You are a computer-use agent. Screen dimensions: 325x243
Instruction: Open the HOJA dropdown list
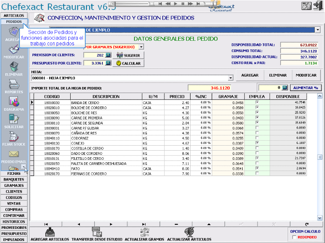pyautogui.click(x=231, y=78)
